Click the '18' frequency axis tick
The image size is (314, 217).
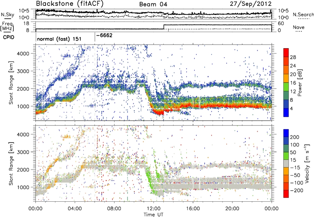click(26, 24)
